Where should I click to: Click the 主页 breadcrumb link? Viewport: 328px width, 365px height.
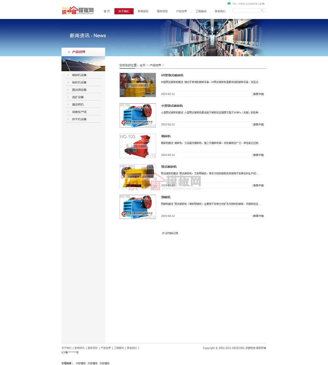coord(142,65)
